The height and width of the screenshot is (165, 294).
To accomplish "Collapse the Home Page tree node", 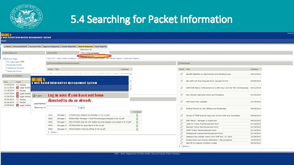I will point(4,59).
